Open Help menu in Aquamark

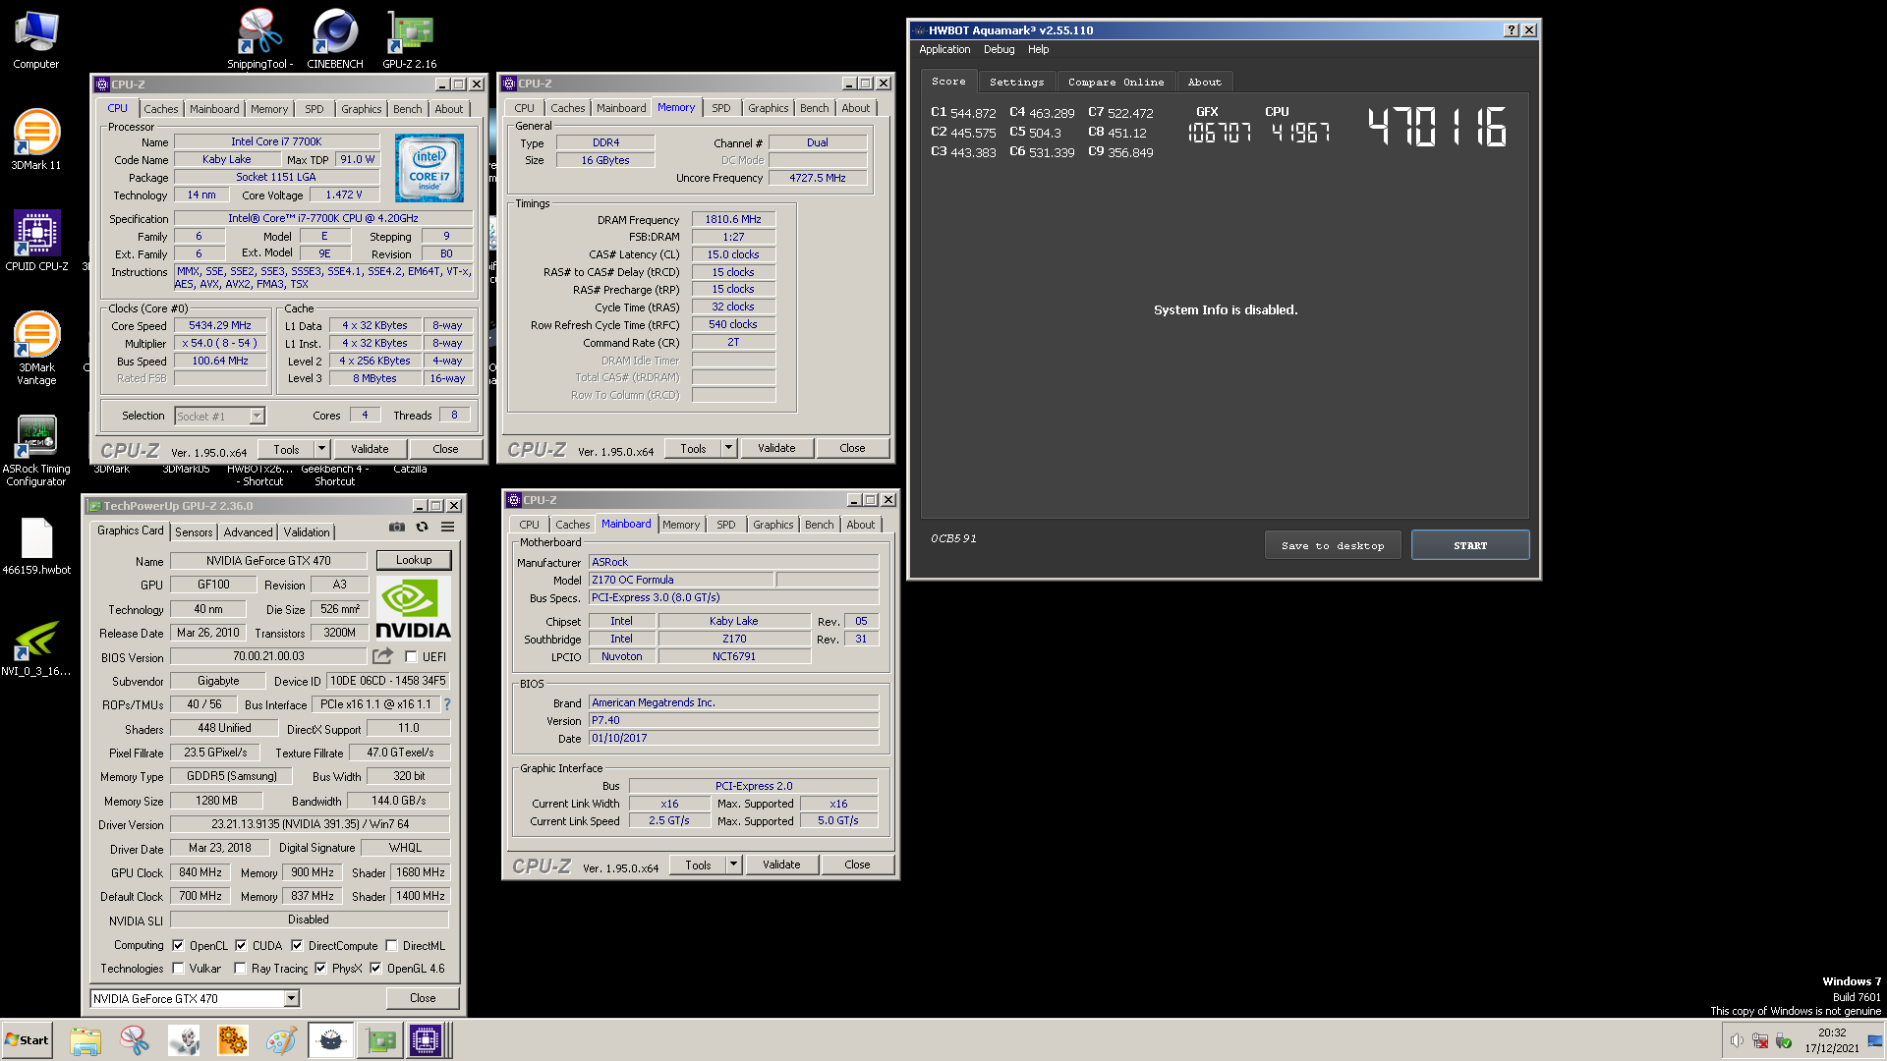[x=1038, y=49]
